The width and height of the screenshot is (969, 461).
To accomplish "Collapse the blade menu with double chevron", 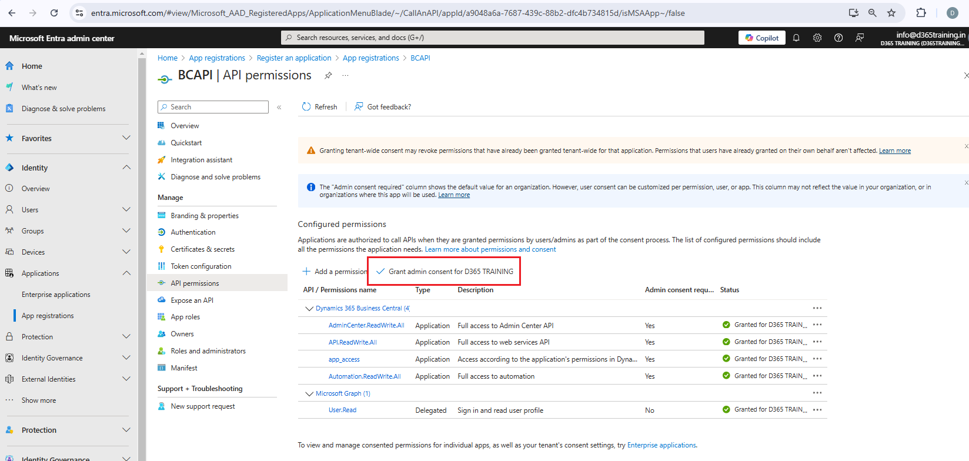I will pos(279,107).
